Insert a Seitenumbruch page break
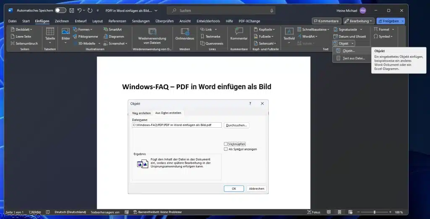430x219 pixels. click(24, 44)
